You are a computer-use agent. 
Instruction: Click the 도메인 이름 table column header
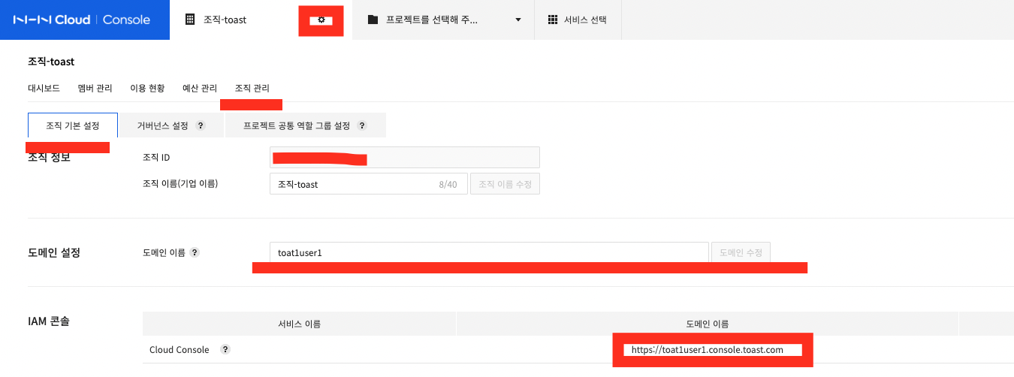[707, 324]
